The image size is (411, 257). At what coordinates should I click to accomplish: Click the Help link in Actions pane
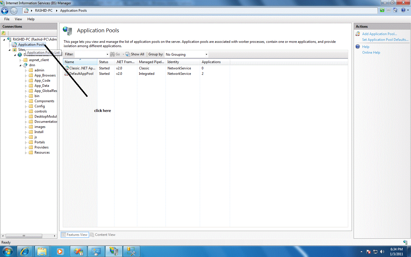pyautogui.click(x=366, y=47)
